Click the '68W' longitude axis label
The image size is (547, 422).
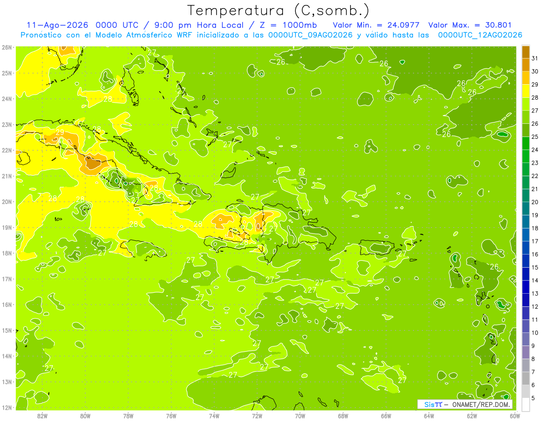pyautogui.click(x=343, y=416)
